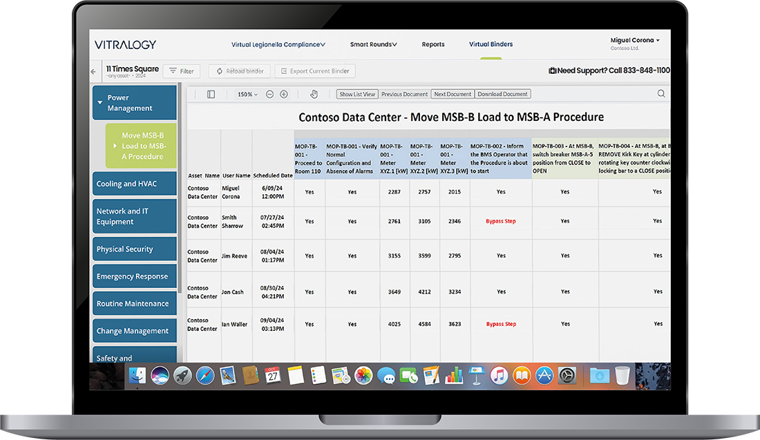Go to Previous Document
Screen dimensions: 760x440
coord(404,94)
